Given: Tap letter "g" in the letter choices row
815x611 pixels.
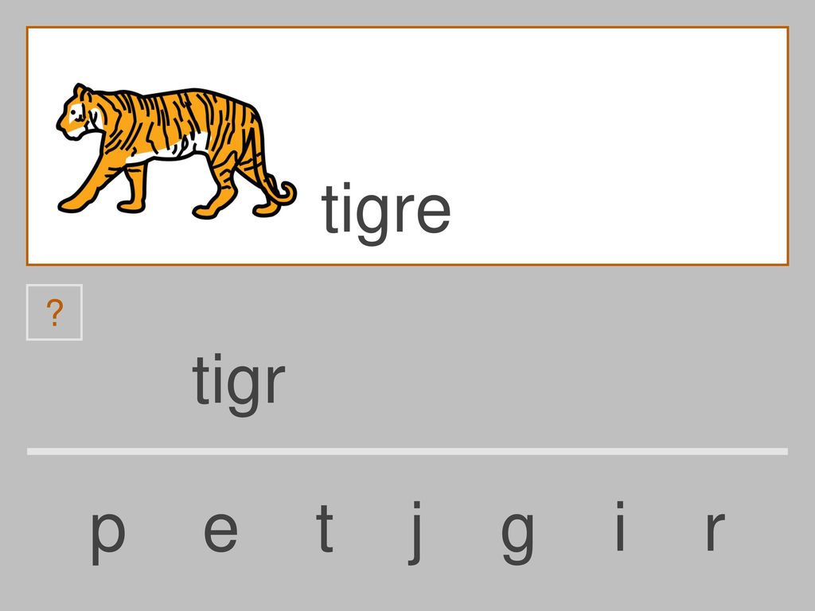Looking at the screenshot, I should [517, 539].
